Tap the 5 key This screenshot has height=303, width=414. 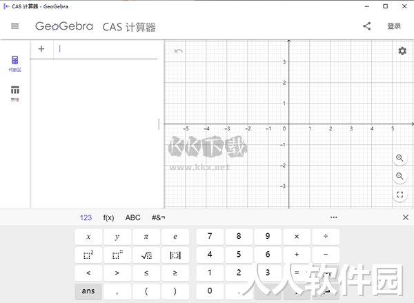point(239,255)
